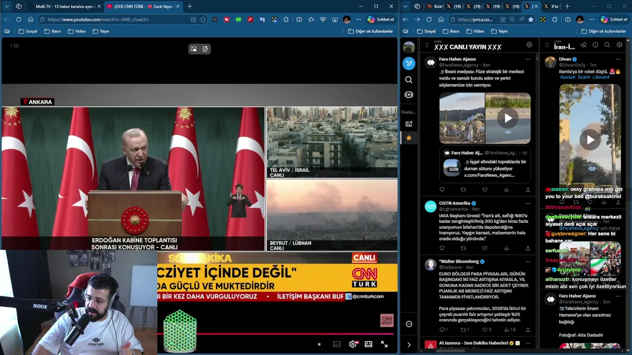
Task: Refresh the pro.x.com page
Action: pos(429,19)
